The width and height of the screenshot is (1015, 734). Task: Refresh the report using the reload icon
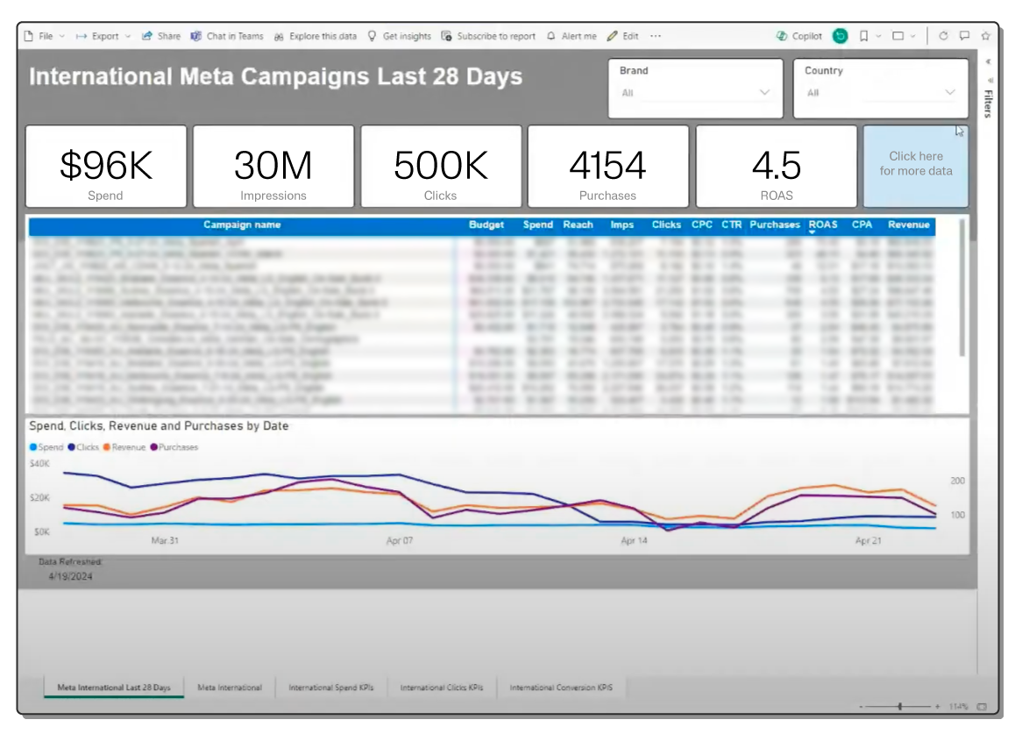click(943, 36)
